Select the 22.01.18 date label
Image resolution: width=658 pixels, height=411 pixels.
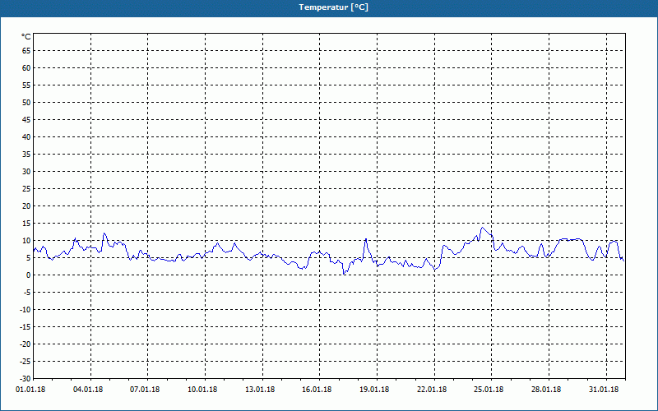[432, 390]
